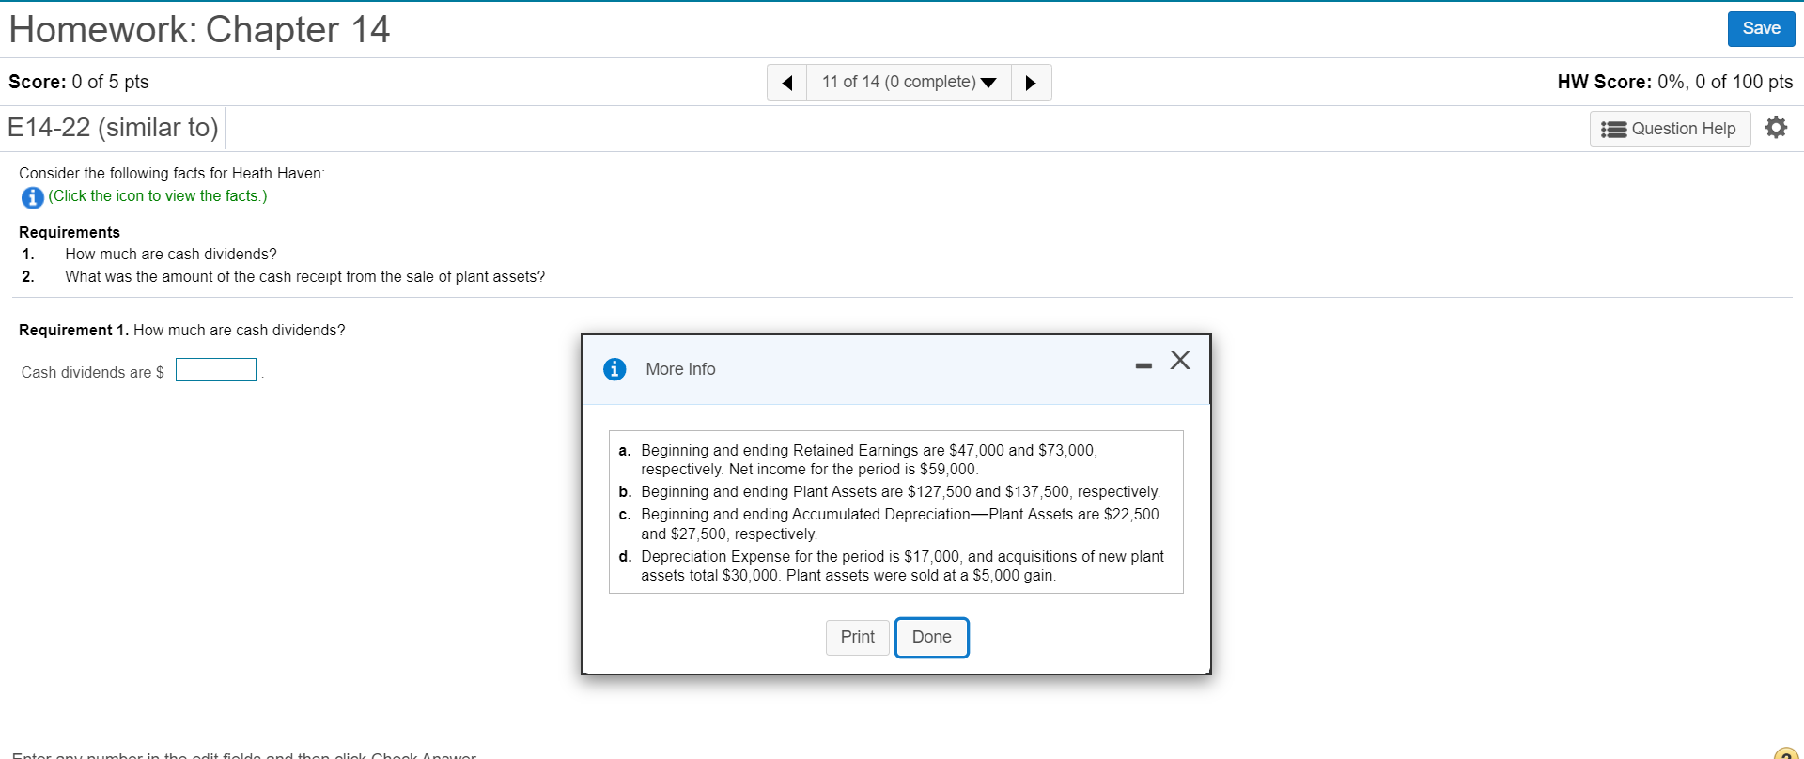Click the 'Score: 0 of 5 pts' text
1804x759 pixels.
(79, 83)
